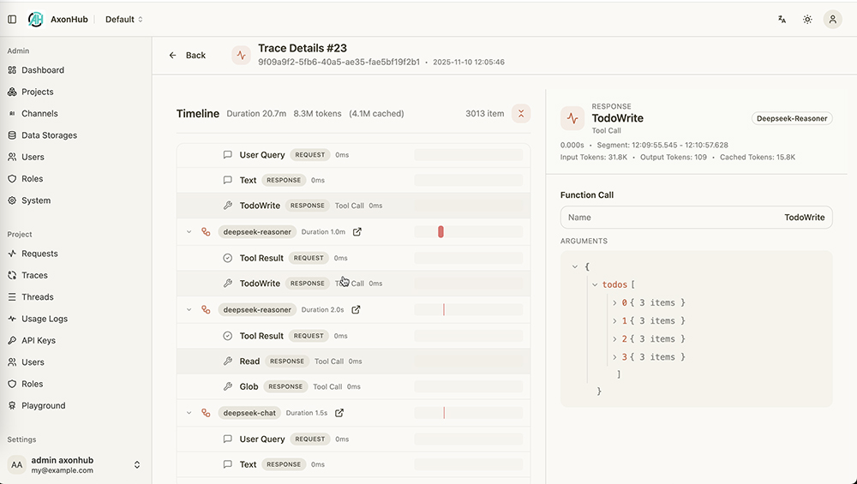This screenshot has width=857, height=484.
Task: Open the Playground sidebar item
Action: coord(44,405)
